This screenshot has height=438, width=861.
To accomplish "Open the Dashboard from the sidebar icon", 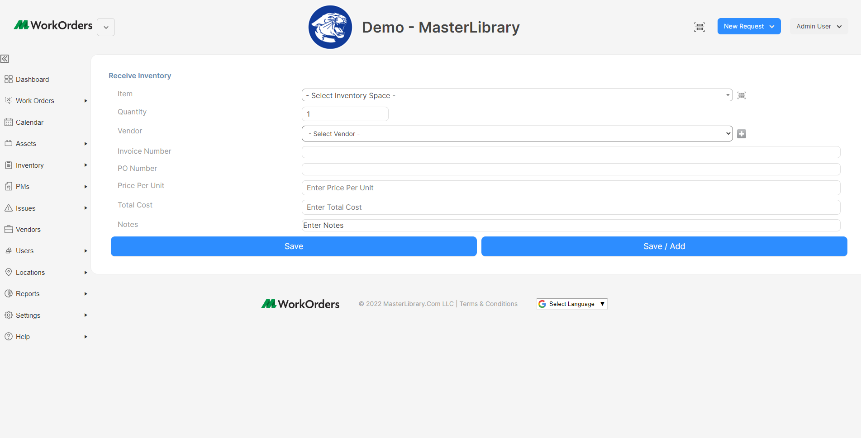I will click(x=9, y=79).
